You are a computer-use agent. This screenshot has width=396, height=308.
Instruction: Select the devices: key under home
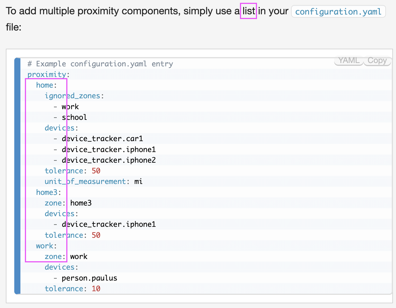point(60,128)
